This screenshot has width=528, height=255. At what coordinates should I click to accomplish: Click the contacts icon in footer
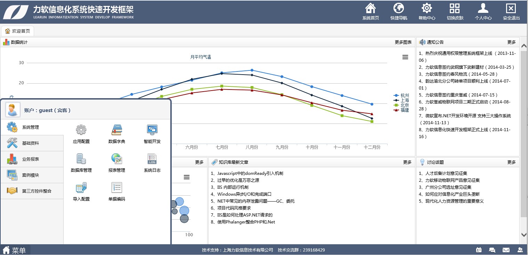click(x=520, y=250)
